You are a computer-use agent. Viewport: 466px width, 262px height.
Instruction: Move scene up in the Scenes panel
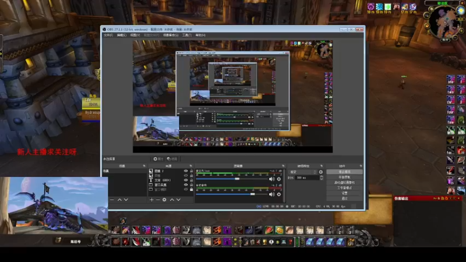coord(119,200)
